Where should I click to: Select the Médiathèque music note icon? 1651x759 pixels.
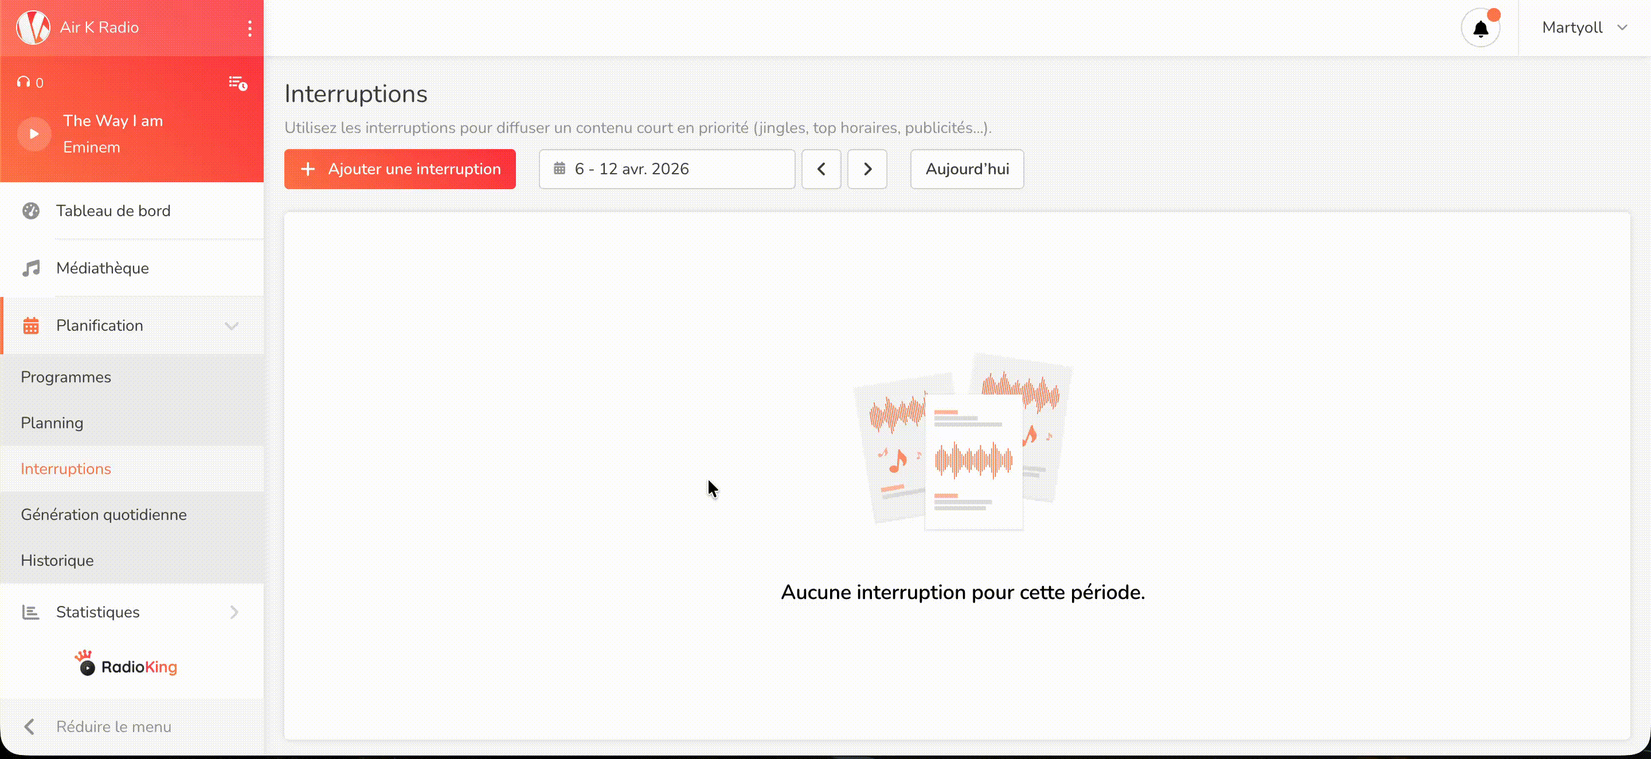[31, 268]
